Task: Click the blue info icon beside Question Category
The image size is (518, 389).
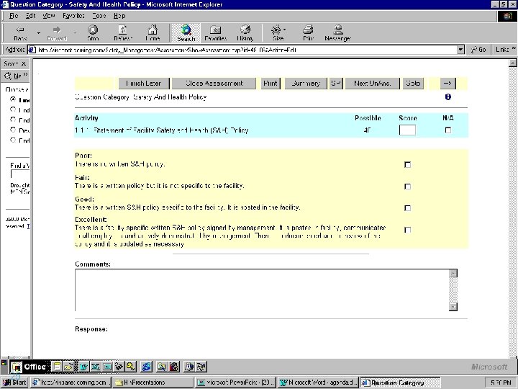Action: pos(448,97)
